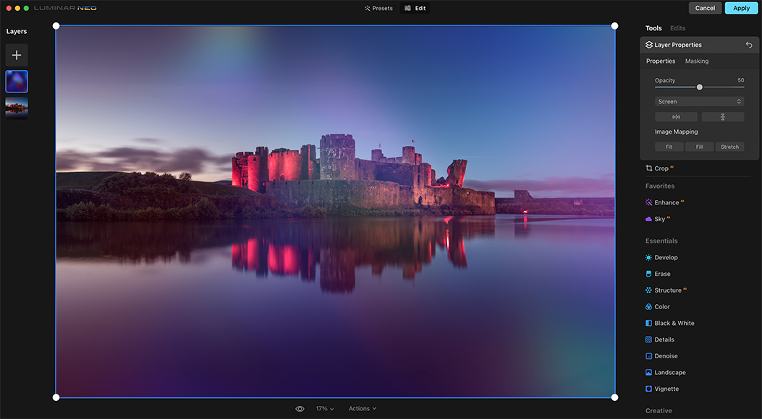The width and height of the screenshot is (762, 419).
Task: Open the Develop tool
Action: [665, 257]
